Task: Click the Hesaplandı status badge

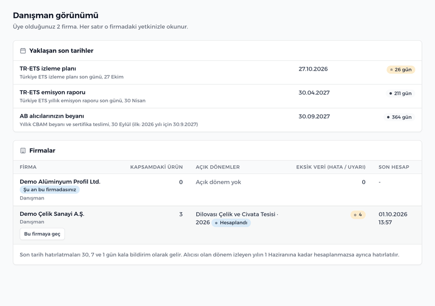Action: point(231,223)
